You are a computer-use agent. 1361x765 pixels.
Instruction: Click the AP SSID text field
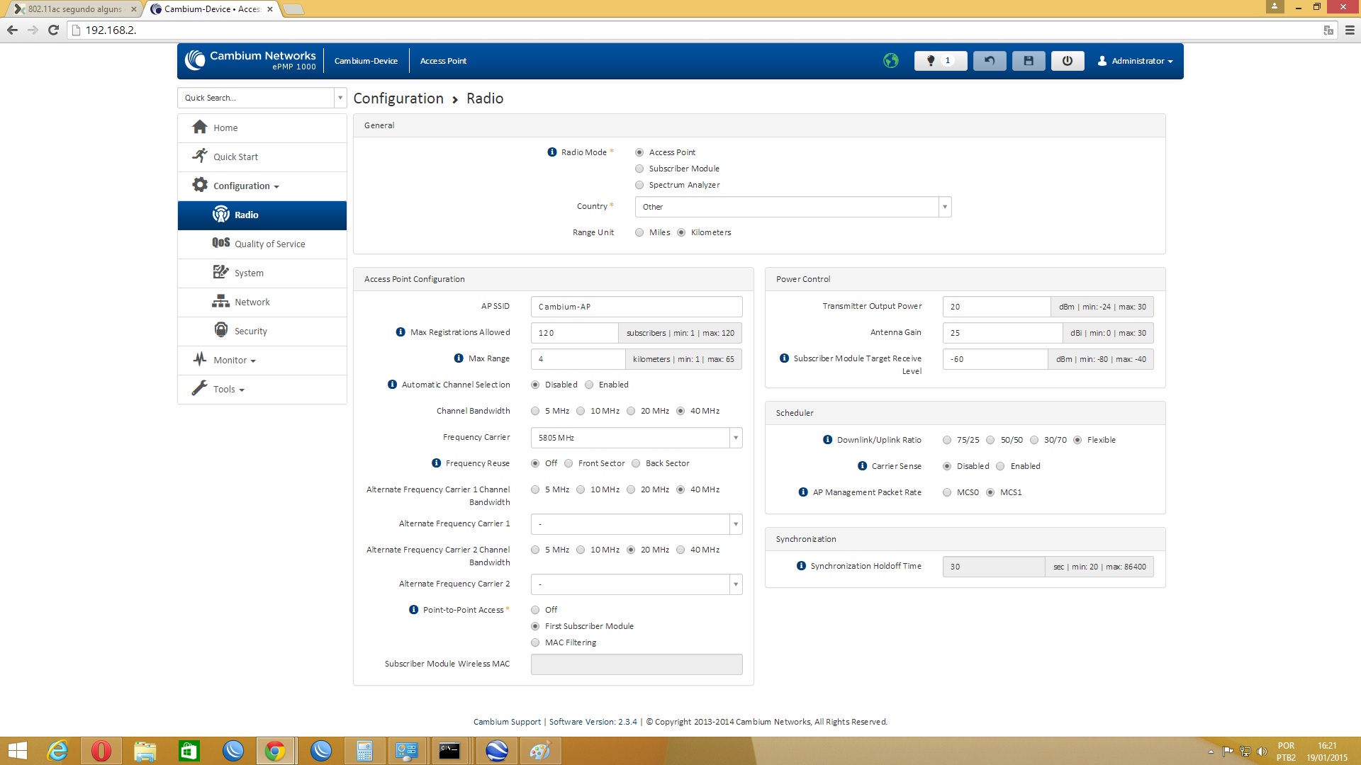point(636,307)
